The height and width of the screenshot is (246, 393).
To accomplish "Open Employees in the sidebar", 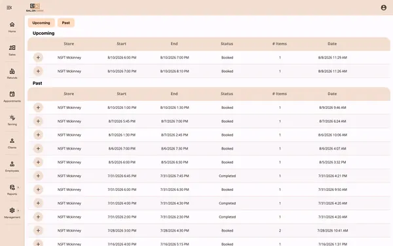I will (12, 167).
